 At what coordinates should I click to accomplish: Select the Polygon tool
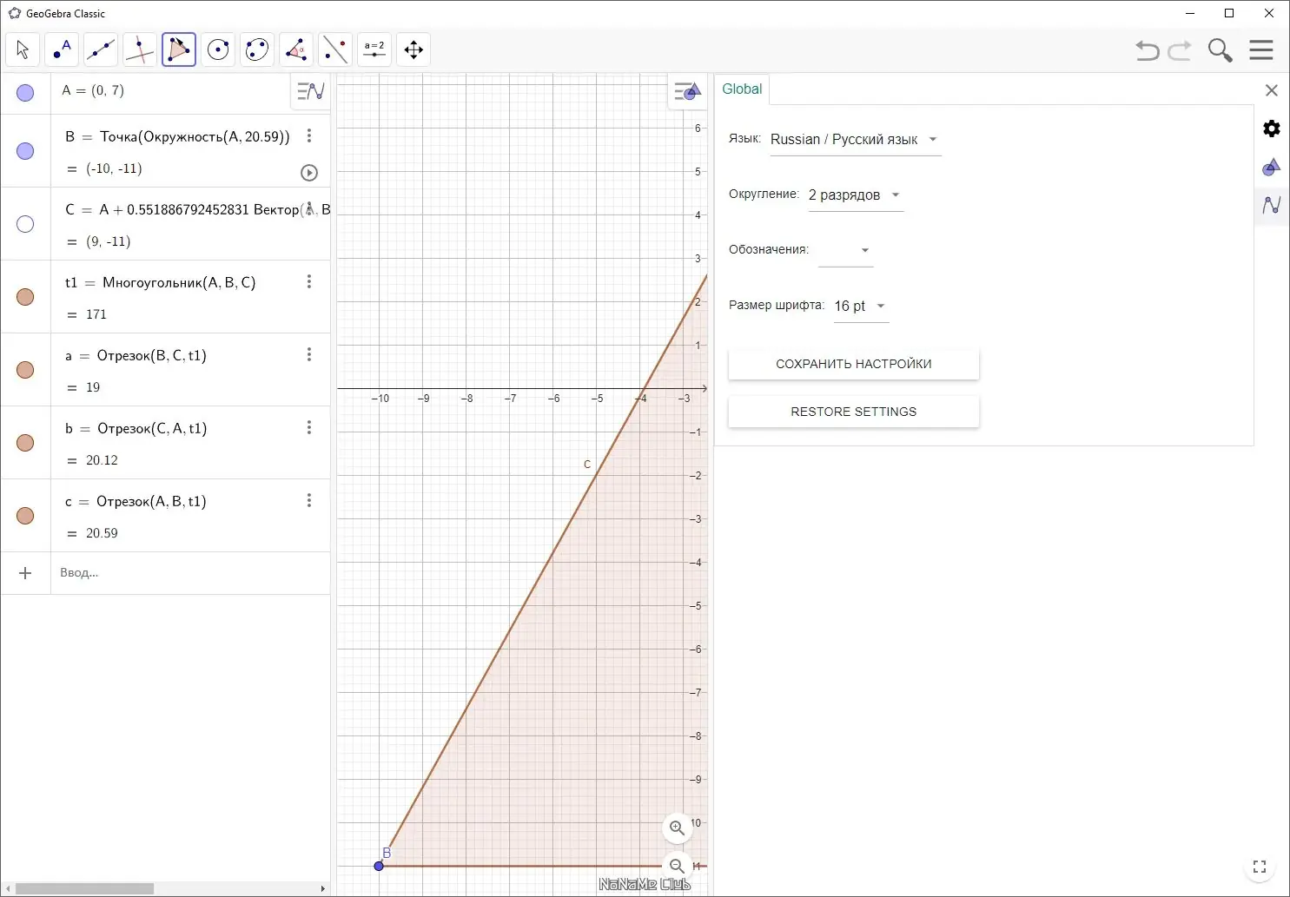click(x=179, y=49)
